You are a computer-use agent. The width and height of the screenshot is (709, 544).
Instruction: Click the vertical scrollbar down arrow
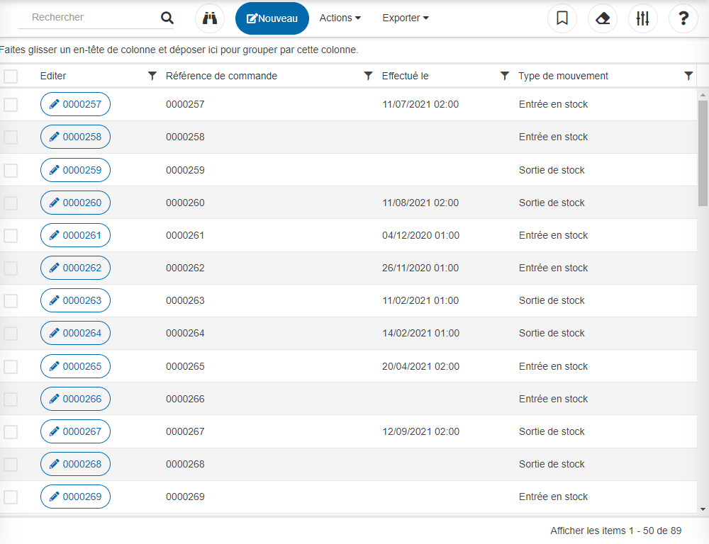tap(703, 509)
